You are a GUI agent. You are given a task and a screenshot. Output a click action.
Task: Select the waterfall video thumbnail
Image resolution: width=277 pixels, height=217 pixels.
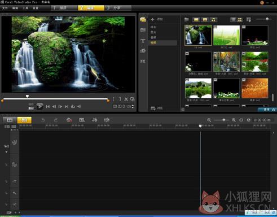tap(198, 35)
